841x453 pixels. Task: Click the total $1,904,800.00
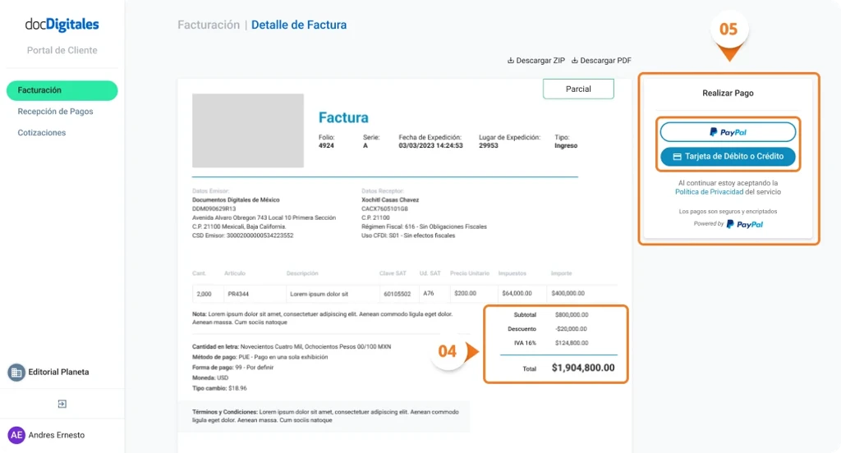click(x=583, y=368)
